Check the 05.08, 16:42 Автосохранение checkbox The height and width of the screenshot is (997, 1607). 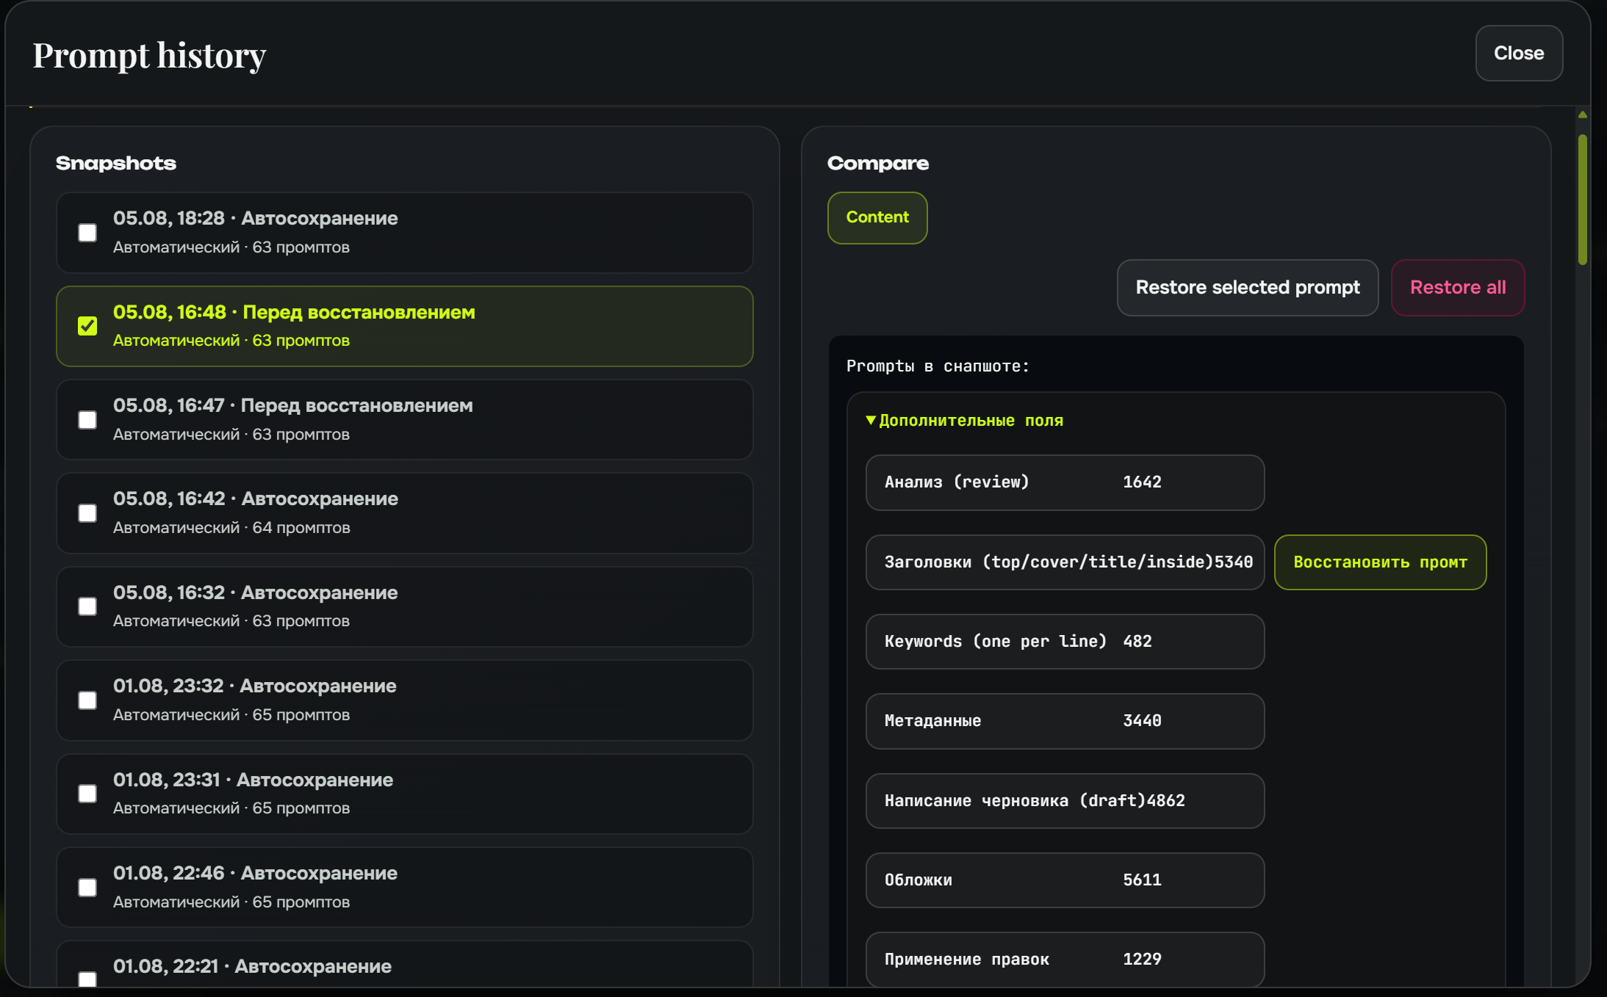(x=87, y=513)
